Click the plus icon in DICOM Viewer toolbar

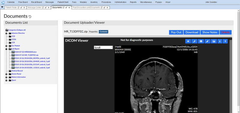[x=188, y=41]
